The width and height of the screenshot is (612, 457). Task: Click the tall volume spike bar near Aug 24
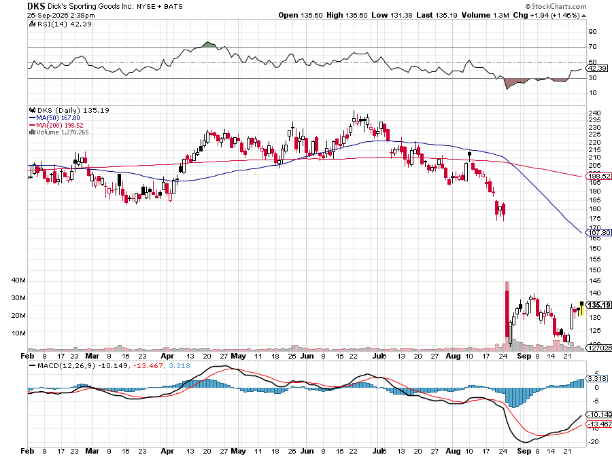507,316
